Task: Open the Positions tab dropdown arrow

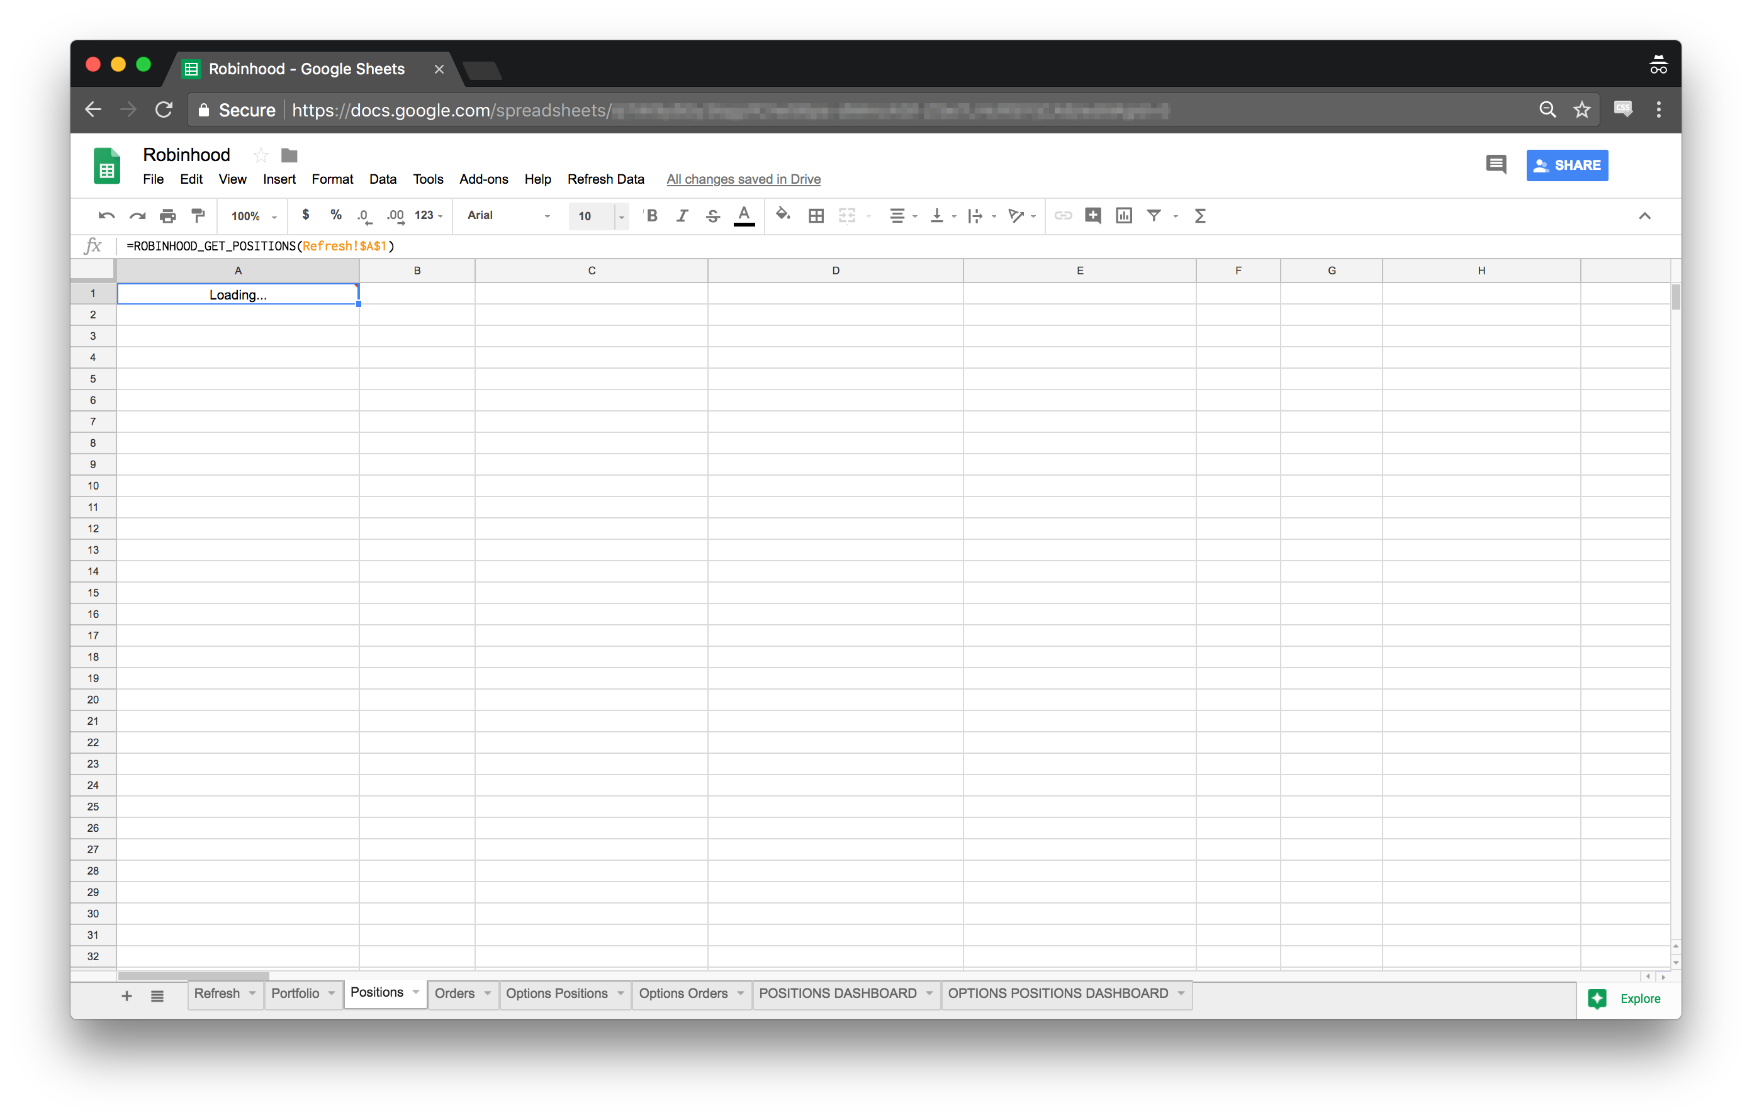Action: [x=416, y=992]
